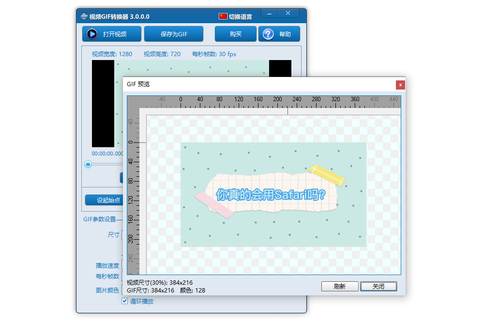
Task: Click the 00:00:00.000 timestamp text
Action: click(107, 154)
